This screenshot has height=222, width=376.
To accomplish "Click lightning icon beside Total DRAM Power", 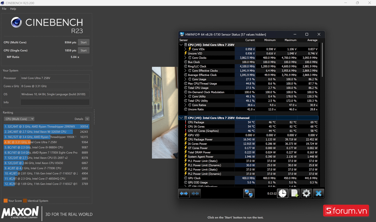I will click(x=185, y=152).
